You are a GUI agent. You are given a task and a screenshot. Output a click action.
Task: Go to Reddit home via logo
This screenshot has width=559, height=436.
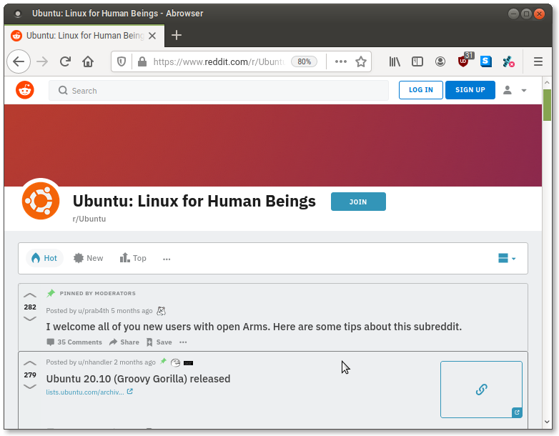tap(25, 90)
